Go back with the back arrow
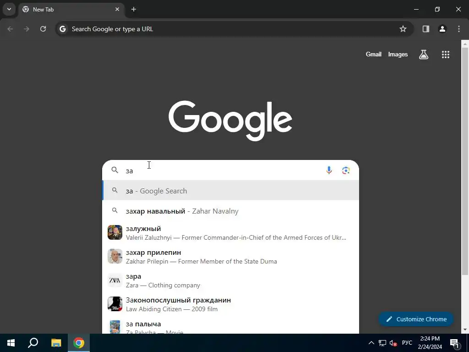 10,29
